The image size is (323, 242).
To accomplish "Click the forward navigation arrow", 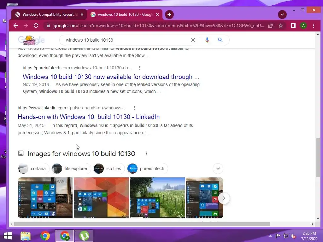I will 26,26.
